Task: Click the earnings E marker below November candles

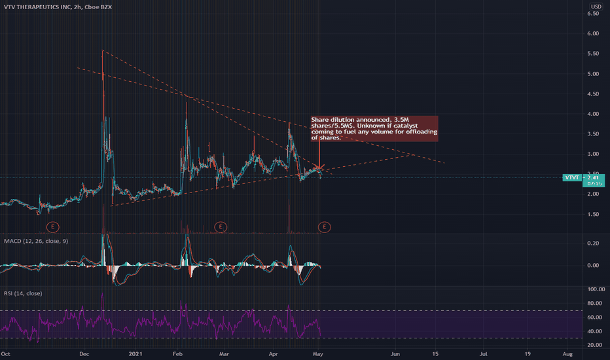Action: (52, 227)
